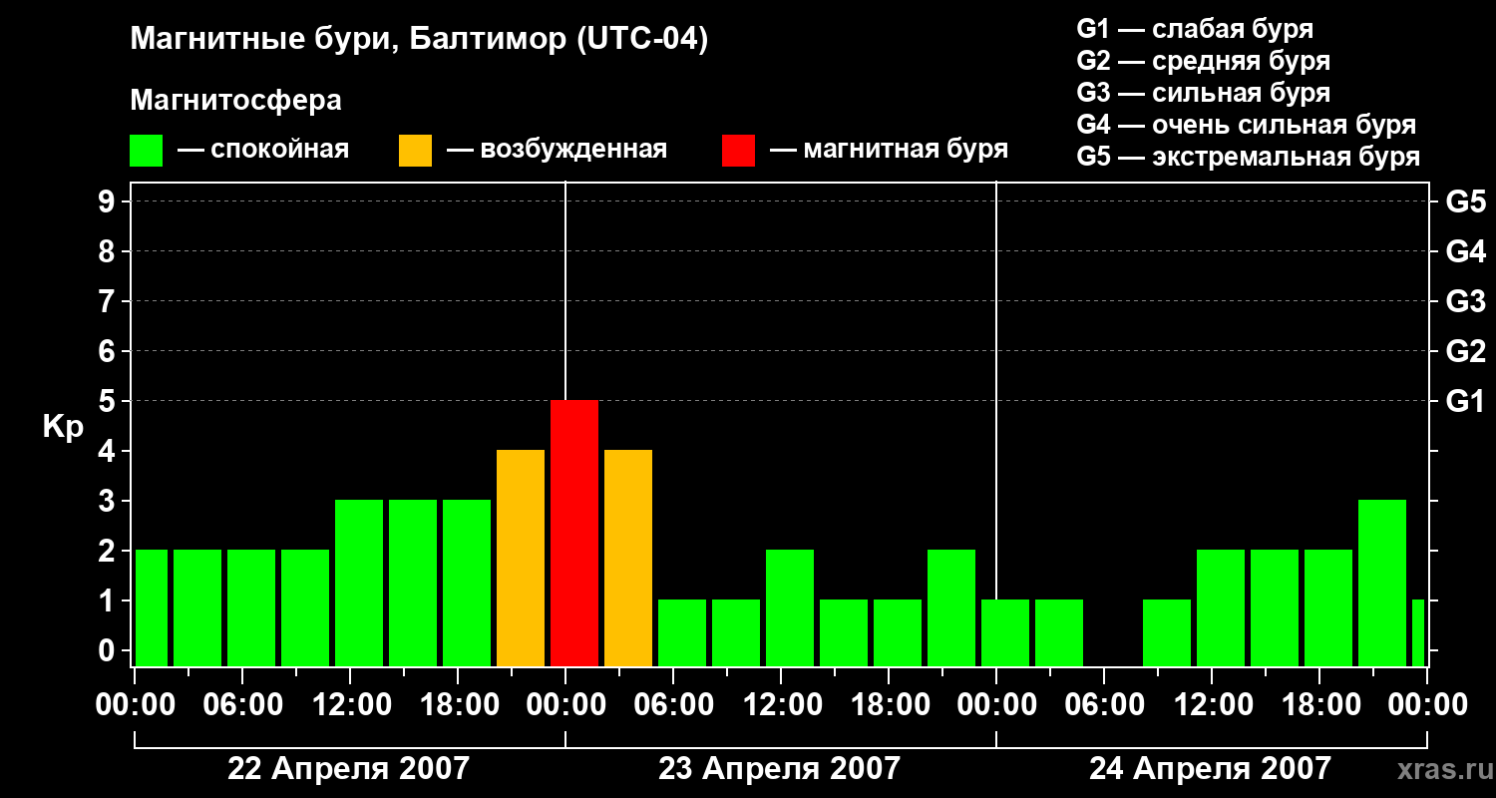Click the green 'спокойная' legend swatch
The image size is (1496, 798).
pyautogui.click(x=147, y=151)
